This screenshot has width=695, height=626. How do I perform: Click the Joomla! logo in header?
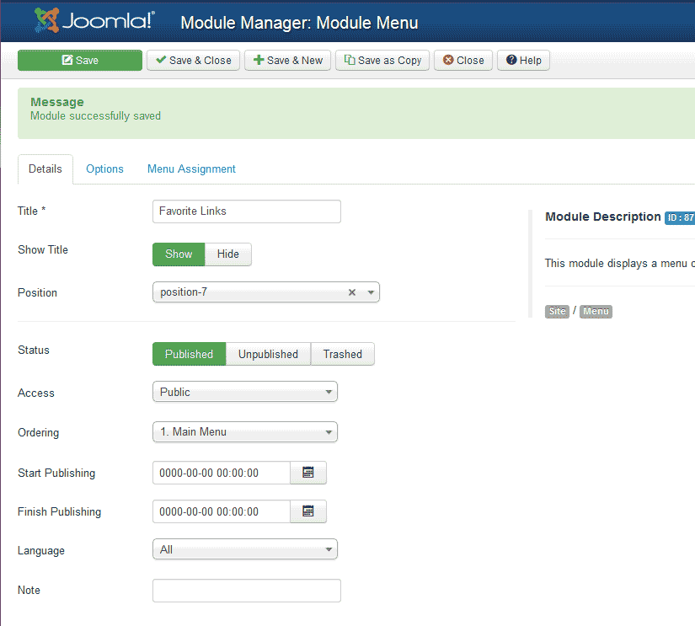94,21
